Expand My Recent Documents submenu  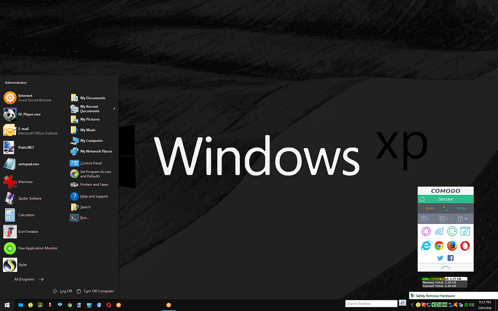[93, 109]
